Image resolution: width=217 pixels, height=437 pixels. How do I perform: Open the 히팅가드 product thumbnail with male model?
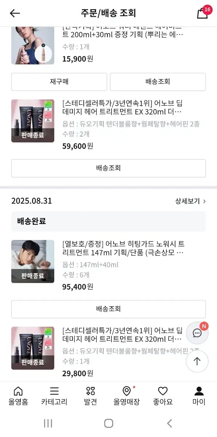(32, 261)
